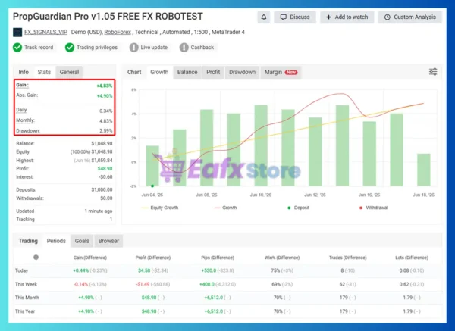Click the Gain label
The height and width of the screenshot is (331, 455).
[x=22, y=85]
